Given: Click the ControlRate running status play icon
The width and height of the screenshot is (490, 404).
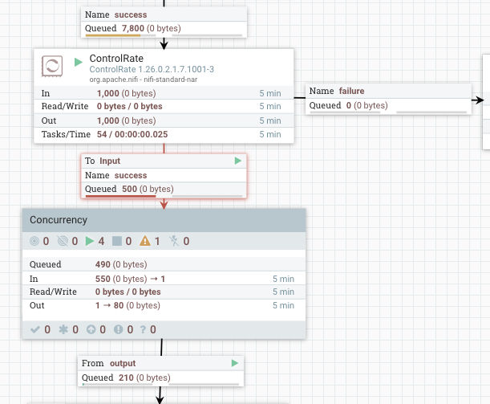Looking at the screenshot, I should tap(79, 62).
